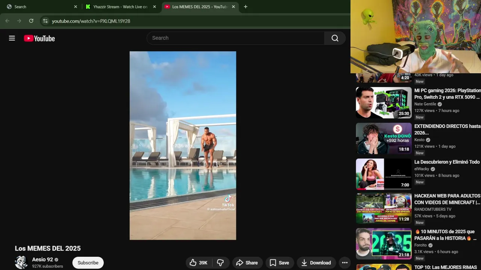
Task: Visit elWacky channel
Action: [x=422, y=169]
